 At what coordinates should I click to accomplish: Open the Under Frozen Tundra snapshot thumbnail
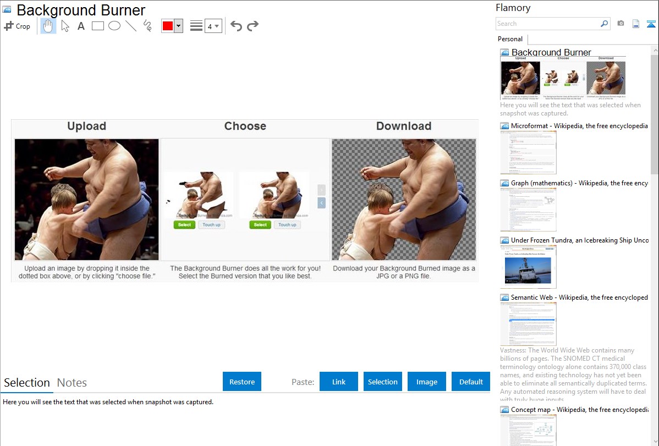528,267
